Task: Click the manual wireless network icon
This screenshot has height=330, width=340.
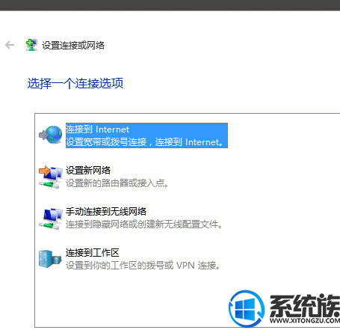Action: (51, 219)
